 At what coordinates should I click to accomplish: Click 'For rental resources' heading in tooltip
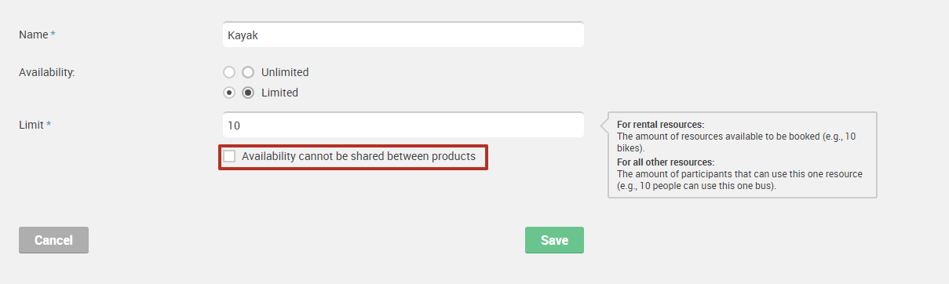[x=660, y=124]
